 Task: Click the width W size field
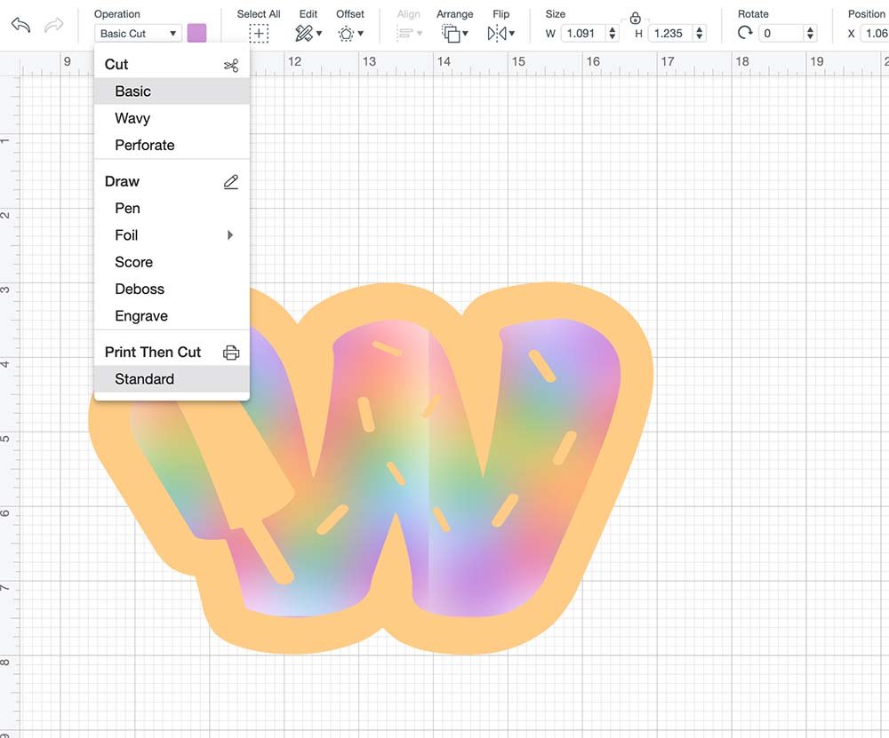[583, 34]
